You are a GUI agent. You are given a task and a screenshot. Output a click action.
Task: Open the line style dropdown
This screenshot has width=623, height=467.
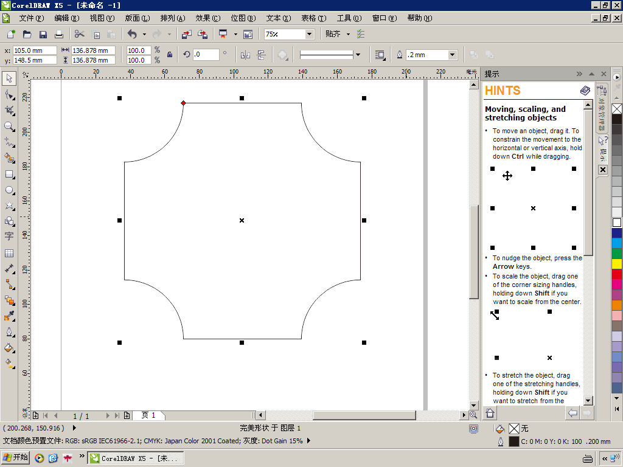point(358,55)
